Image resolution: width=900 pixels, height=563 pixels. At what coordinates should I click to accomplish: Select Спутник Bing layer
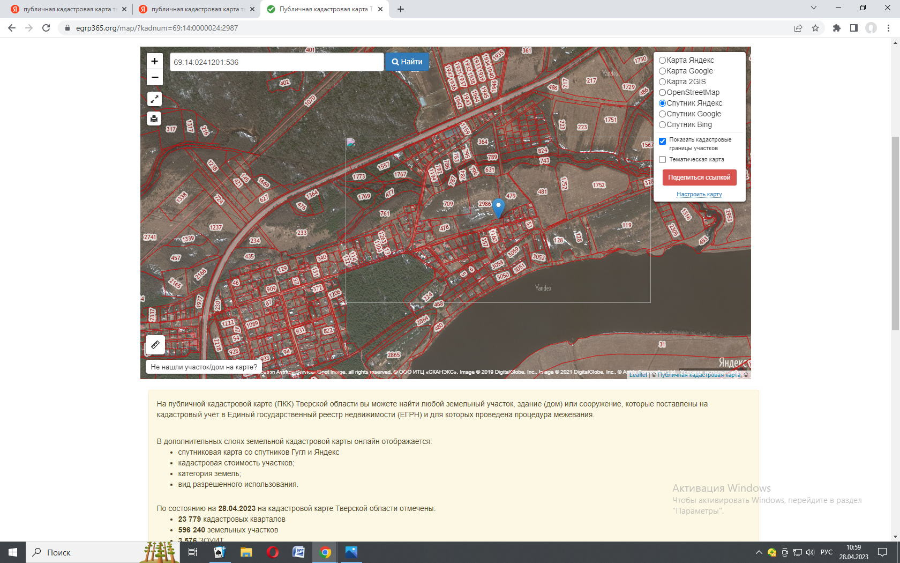(x=662, y=124)
